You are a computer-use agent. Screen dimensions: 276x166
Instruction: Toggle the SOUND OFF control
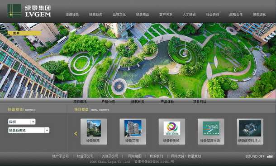[x=255, y=156]
